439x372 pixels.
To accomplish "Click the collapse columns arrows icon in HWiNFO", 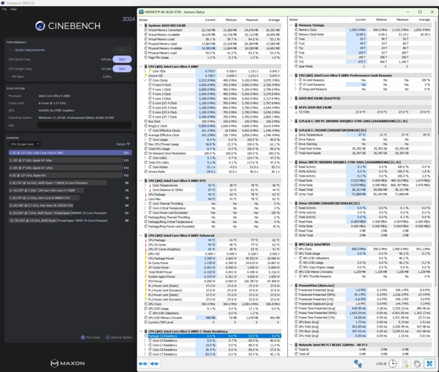I will click(154, 364).
